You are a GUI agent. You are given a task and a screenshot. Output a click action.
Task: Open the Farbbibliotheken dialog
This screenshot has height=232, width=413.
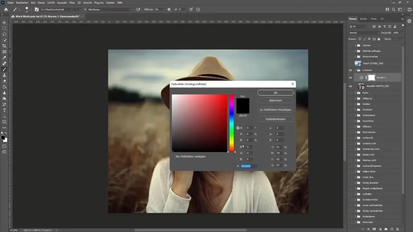point(275,119)
